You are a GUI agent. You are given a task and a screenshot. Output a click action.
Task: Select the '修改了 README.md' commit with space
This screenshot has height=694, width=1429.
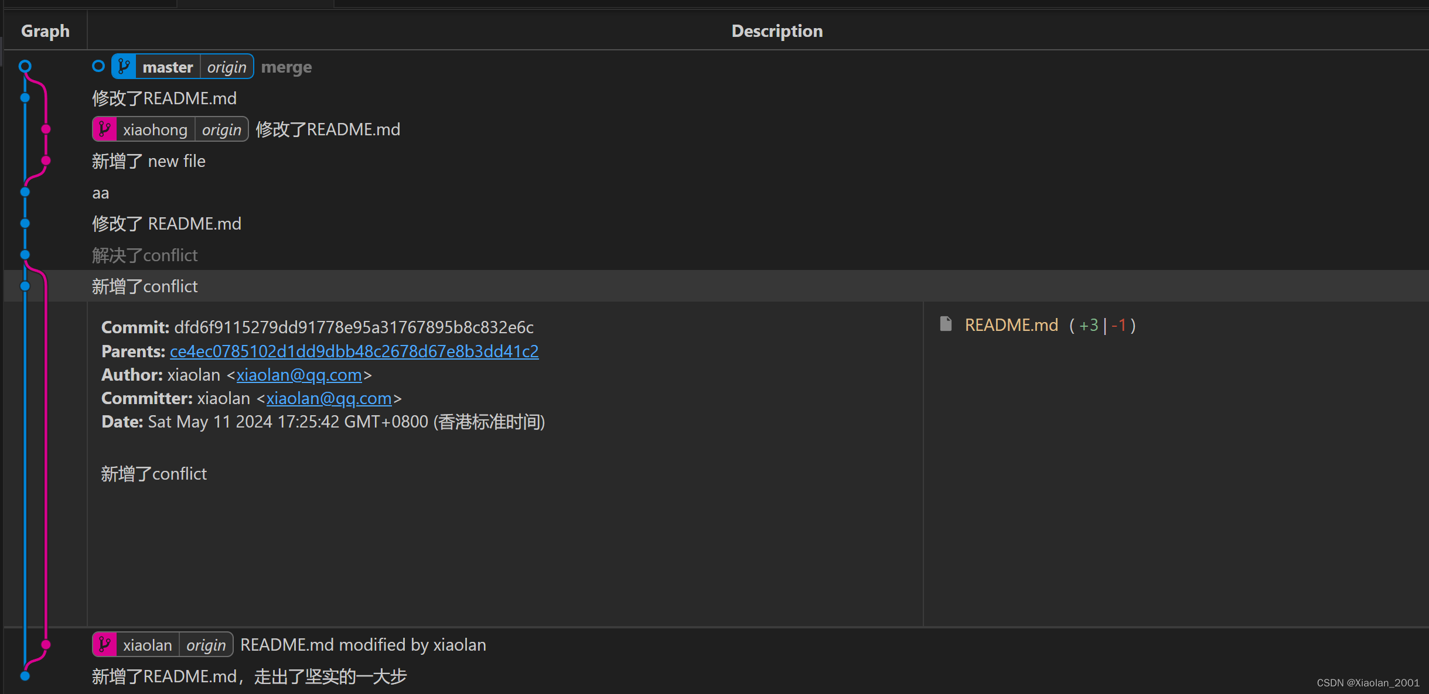tap(716, 224)
